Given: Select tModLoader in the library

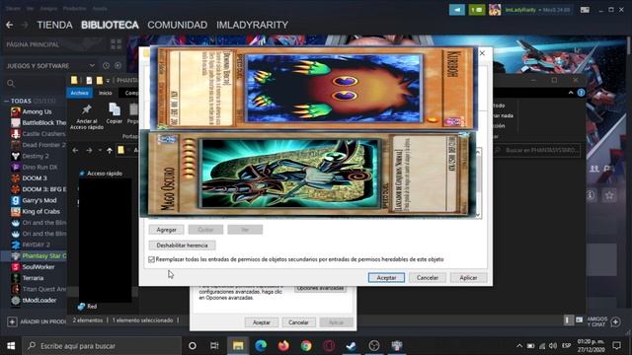Looking at the screenshot, I should coord(39,300).
